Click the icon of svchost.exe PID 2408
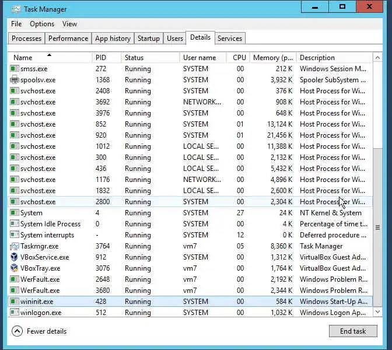This screenshot has width=392, height=350. (x=15, y=91)
